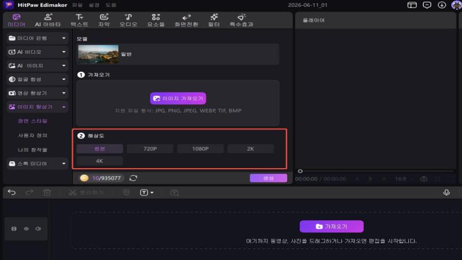
Task: Click the player progress bar handle
Action: pos(300,171)
